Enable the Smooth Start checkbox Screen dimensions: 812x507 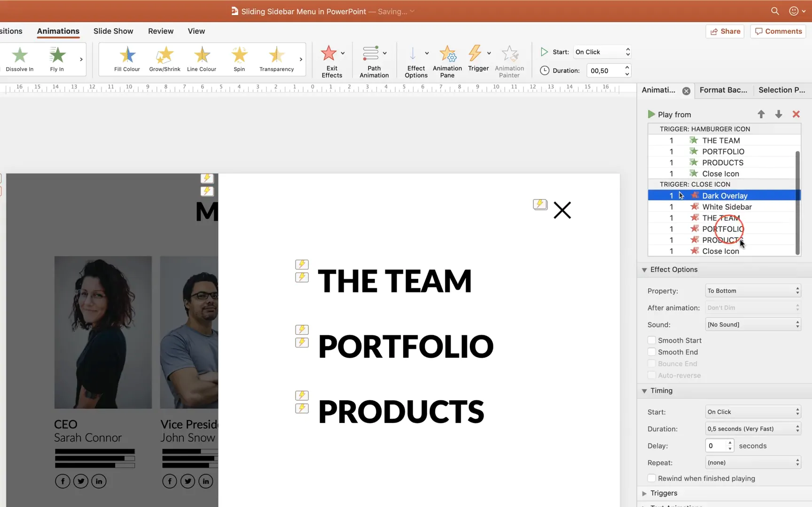click(651, 340)
